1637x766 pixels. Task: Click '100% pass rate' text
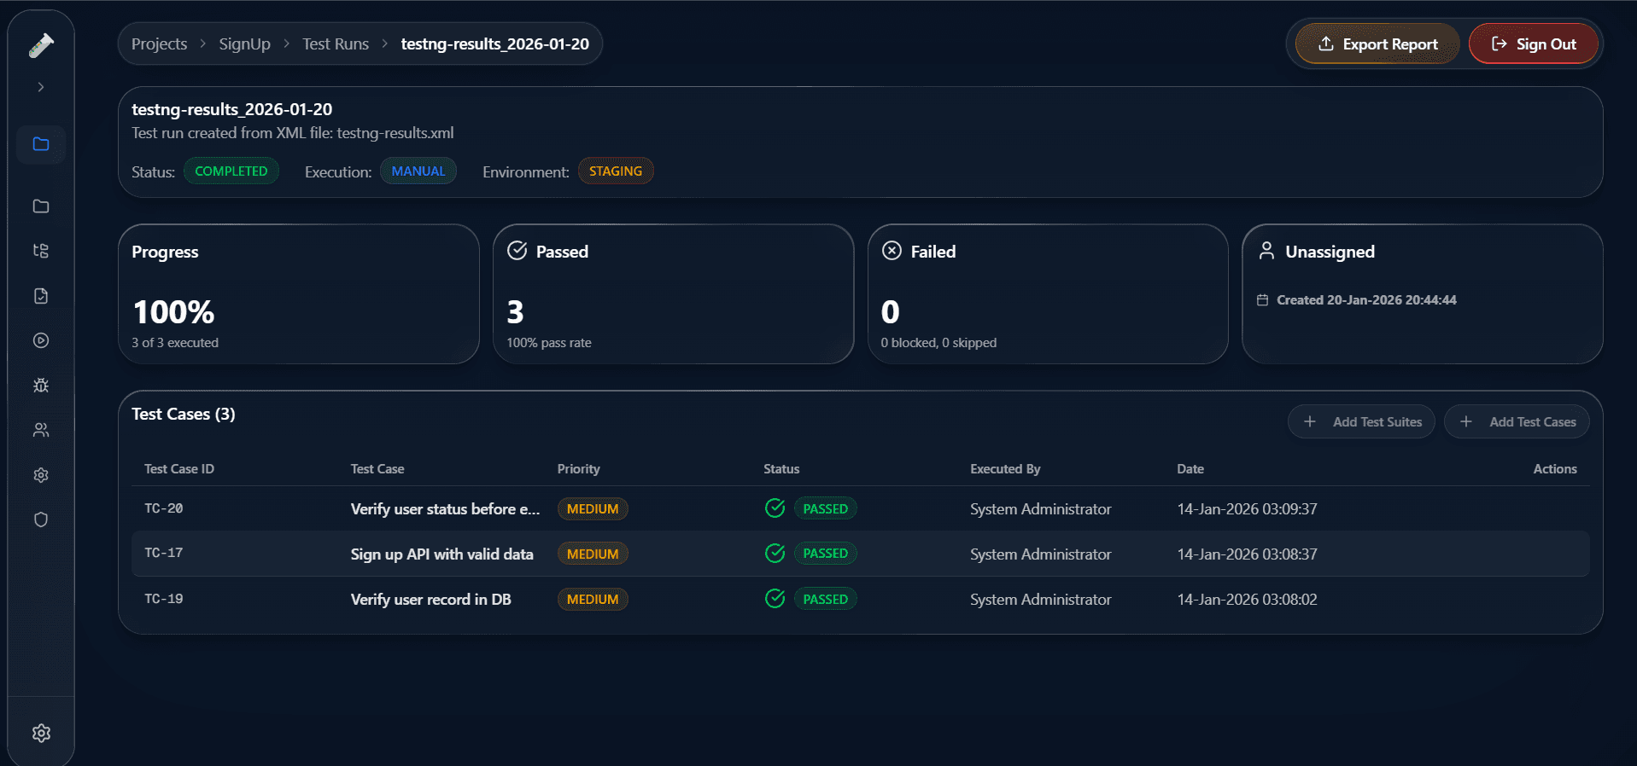pyautogui.click(x=549, y=343)
